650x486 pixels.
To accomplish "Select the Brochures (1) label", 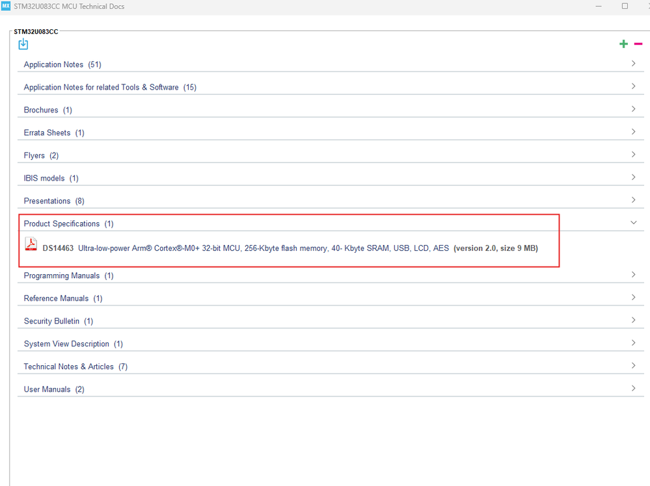I will click(x=48, y=110).
